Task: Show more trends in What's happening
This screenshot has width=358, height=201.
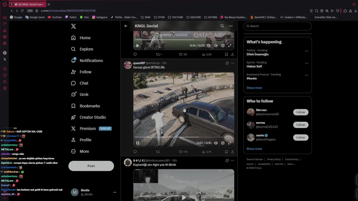Action: pyautogui.click(x=254, y=88)
